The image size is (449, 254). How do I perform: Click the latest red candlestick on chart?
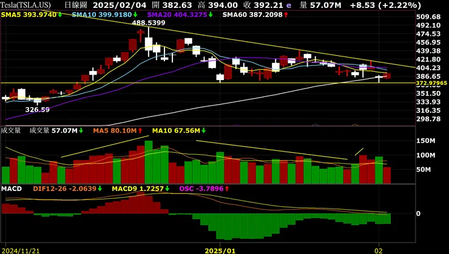coord(387,76)
